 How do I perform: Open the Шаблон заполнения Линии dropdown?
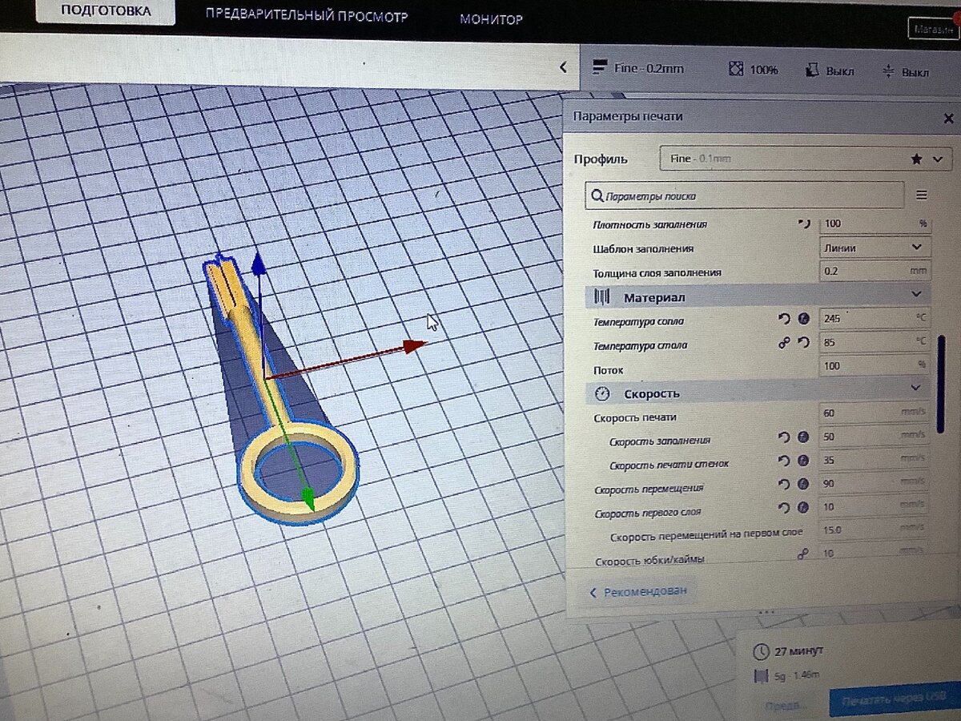pos(875,248)
